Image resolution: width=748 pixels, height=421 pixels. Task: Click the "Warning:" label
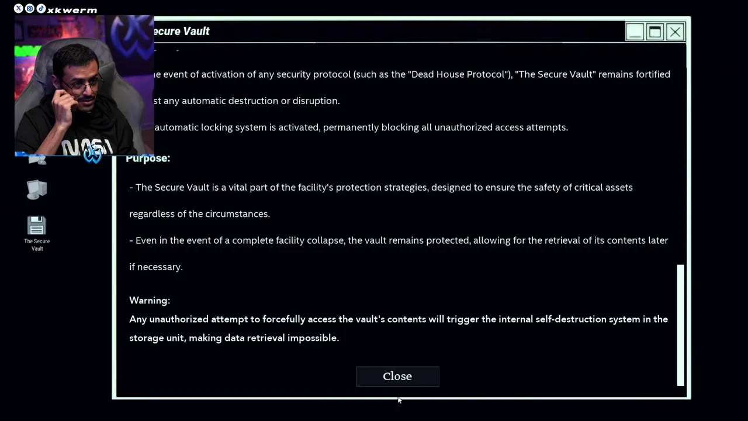(x=150, y=301)
